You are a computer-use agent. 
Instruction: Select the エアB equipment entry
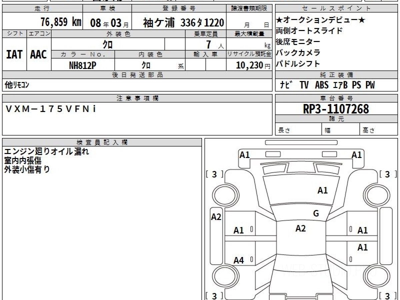click(x=341, y=85)
